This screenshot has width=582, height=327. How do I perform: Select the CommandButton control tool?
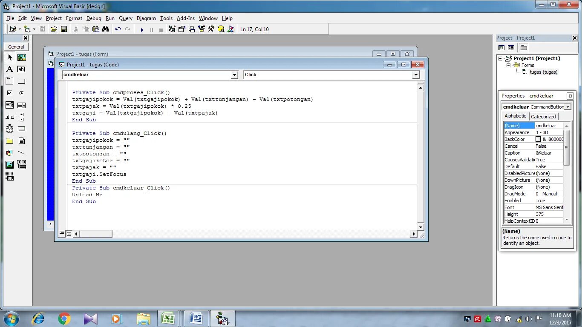click(x=22, y=81)
